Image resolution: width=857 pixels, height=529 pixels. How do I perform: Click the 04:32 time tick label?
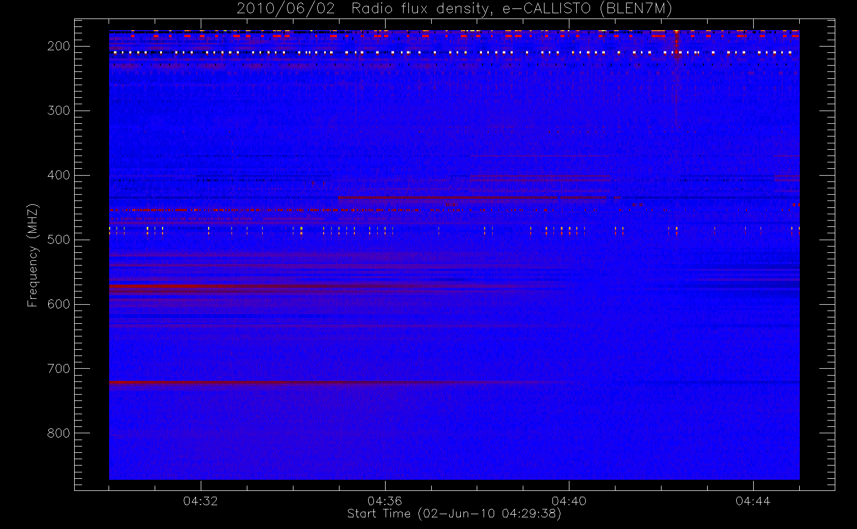coord(201,501)
